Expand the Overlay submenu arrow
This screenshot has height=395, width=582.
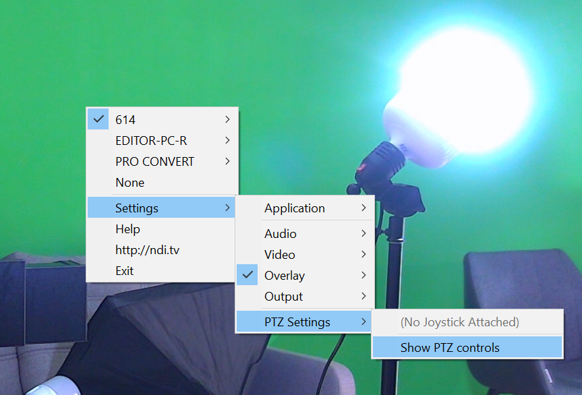pyautogui.click(x=363, y=275)
